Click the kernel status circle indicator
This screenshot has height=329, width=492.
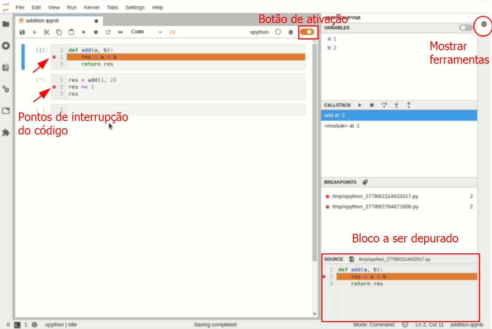pos(278,32)
